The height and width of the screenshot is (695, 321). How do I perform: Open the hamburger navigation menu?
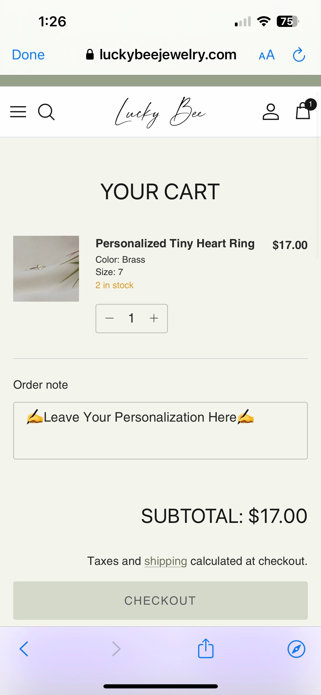[x=18, y=112]
